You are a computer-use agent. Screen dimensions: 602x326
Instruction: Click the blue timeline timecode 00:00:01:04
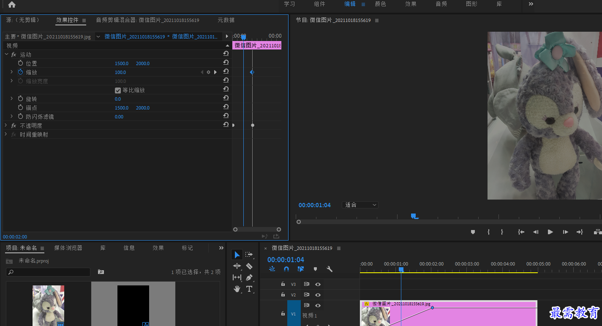(x=286, y=260)
